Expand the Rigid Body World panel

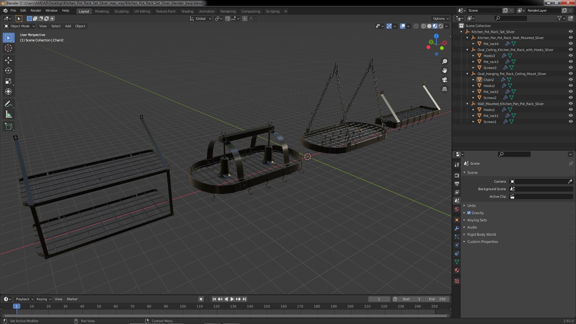[481, 234]
